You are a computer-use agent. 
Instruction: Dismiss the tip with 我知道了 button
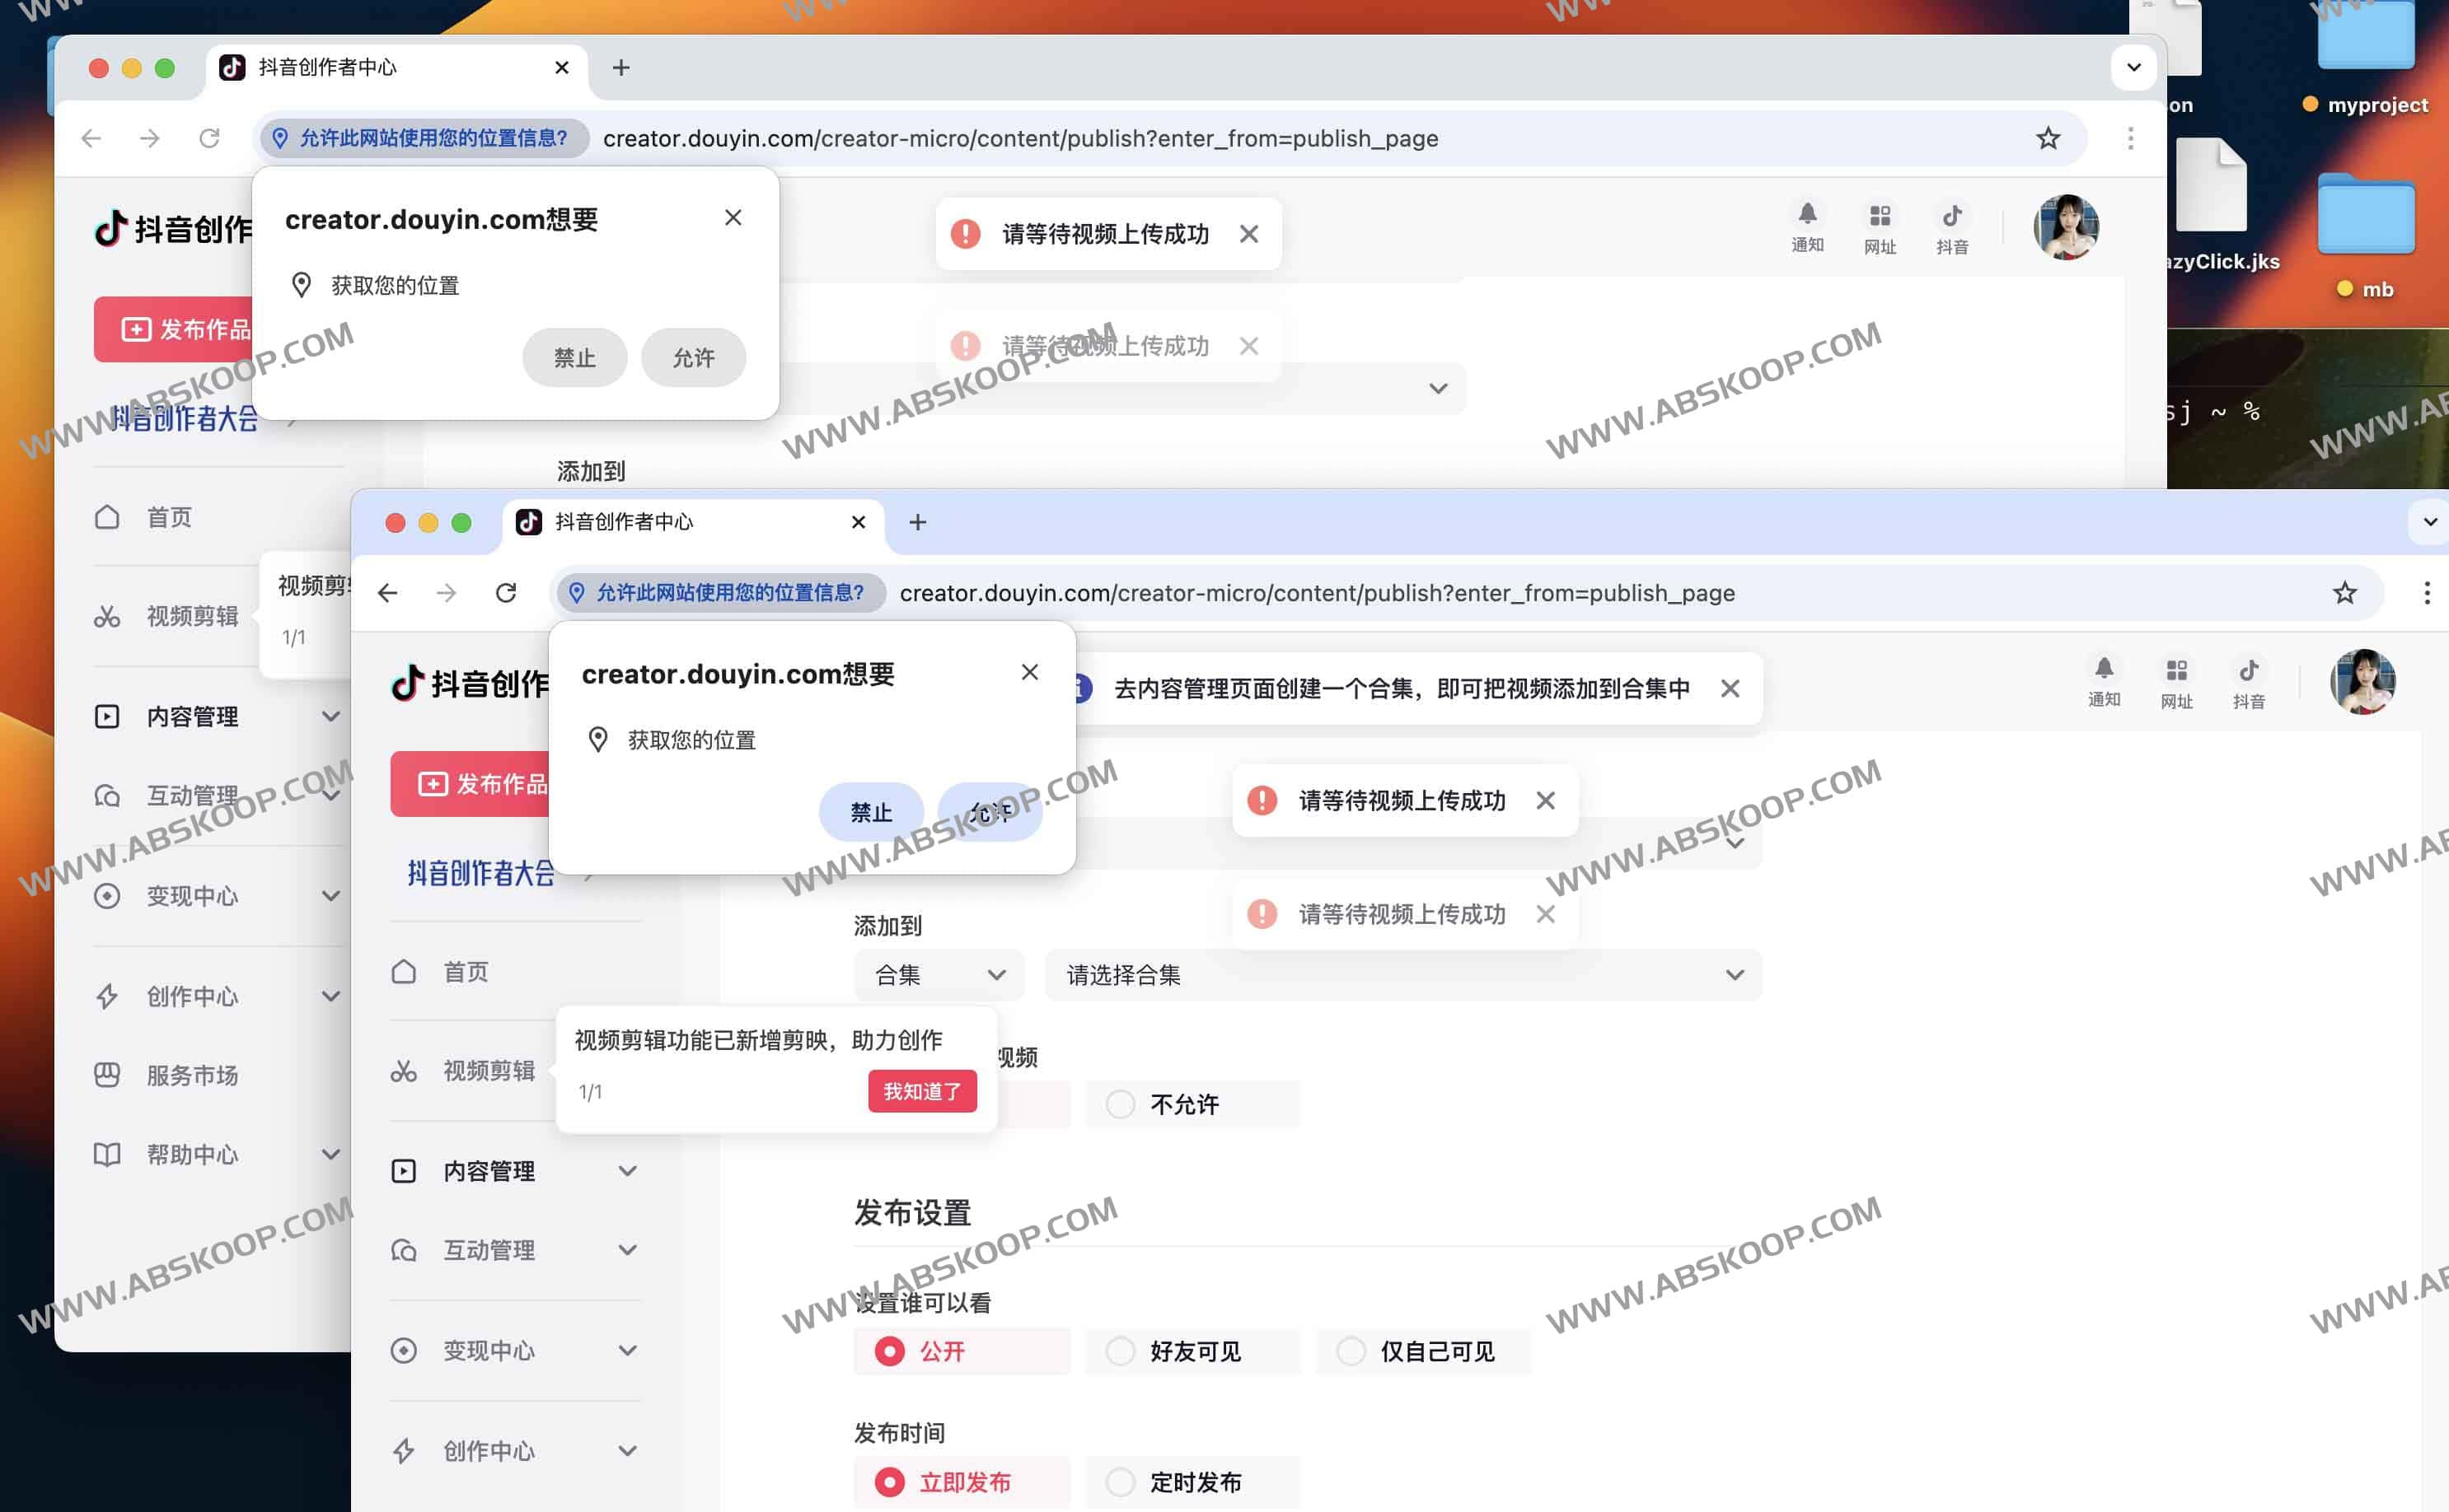click(921, 1091)
